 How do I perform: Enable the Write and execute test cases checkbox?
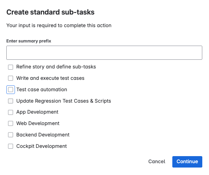click(11, 78)
